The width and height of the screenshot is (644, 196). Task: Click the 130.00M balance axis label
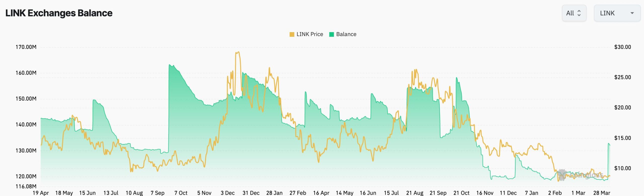(26, 151)
